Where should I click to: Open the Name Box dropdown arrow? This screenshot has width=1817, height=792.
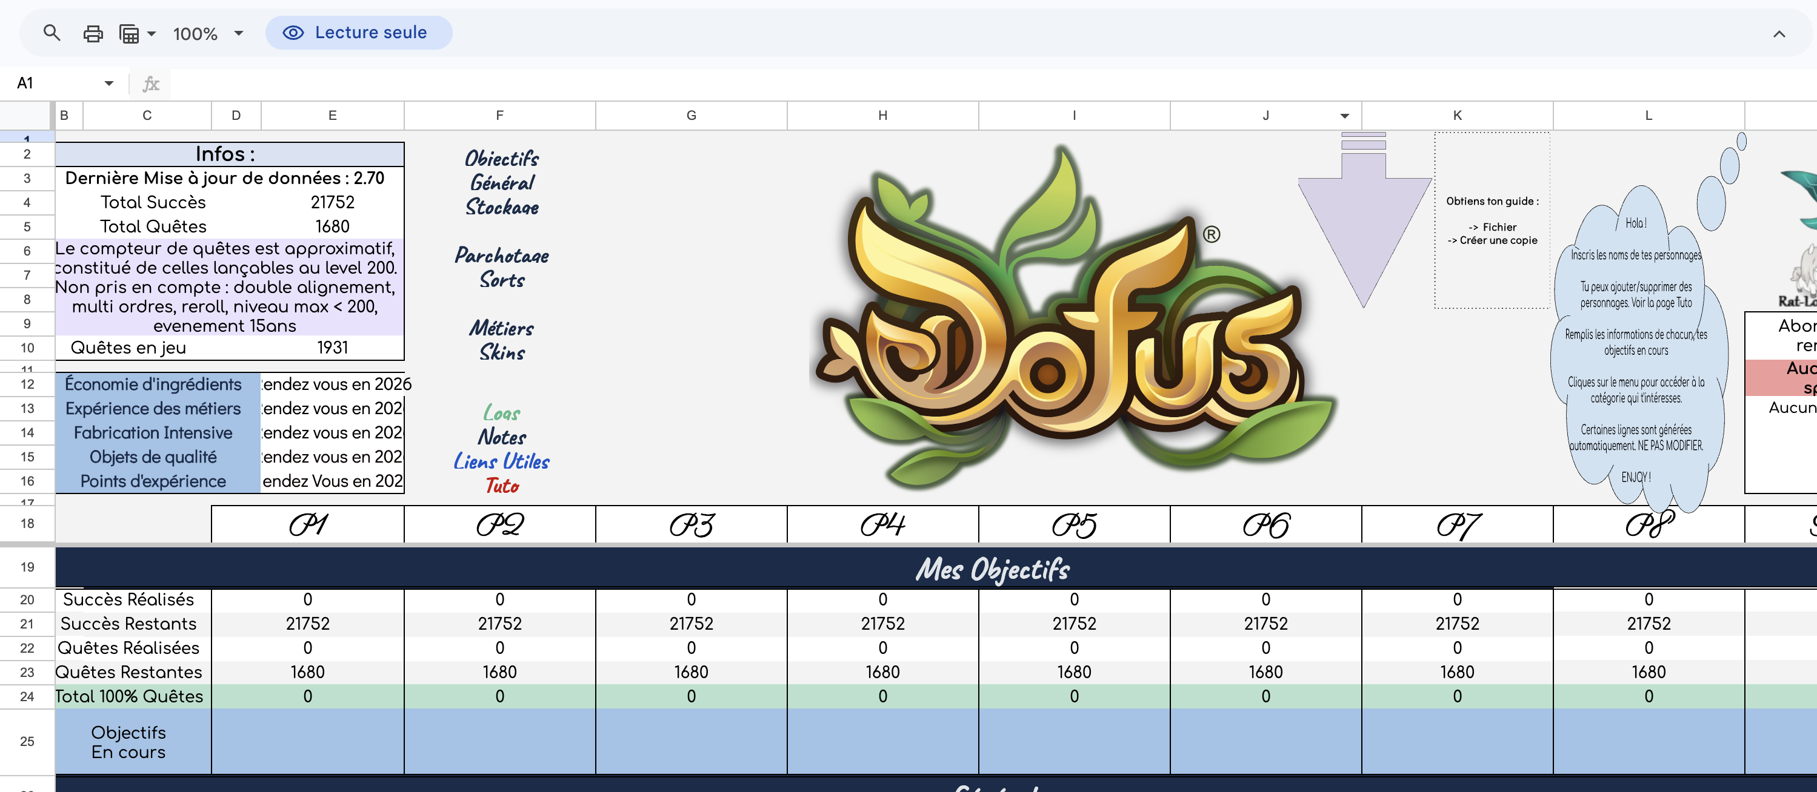click(x=108, y=83)
